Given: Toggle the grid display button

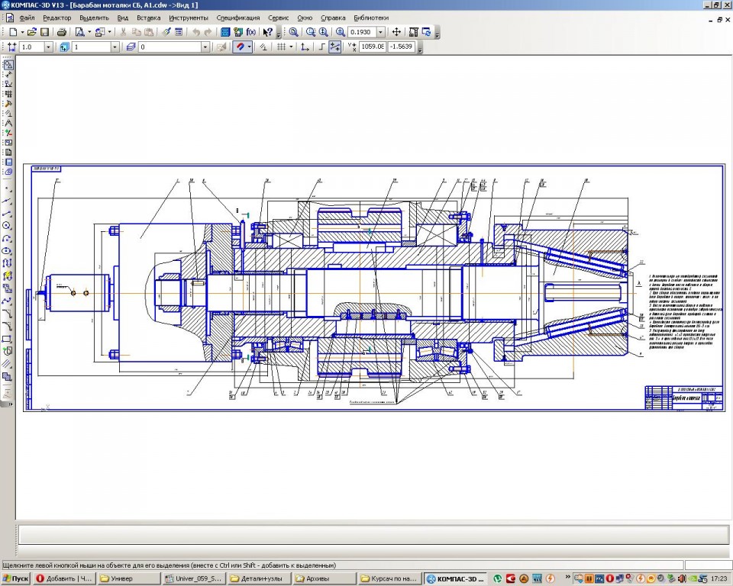Looking at the screenshot, I should click(x=281, y=47).
